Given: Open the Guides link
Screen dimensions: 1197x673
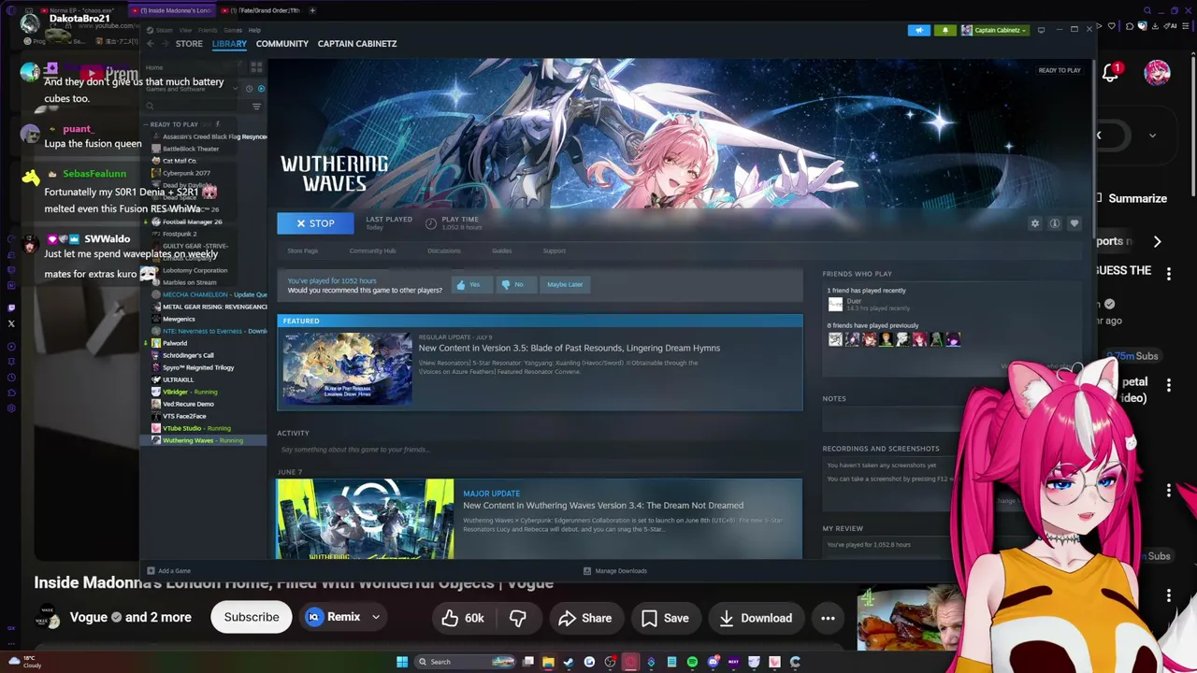Looking at the screenshot, I should point(502,251).
